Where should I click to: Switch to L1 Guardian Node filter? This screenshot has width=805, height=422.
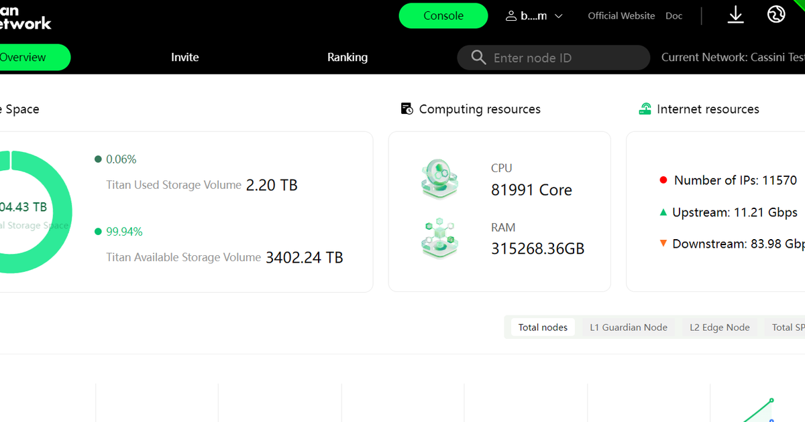[629, 328]
